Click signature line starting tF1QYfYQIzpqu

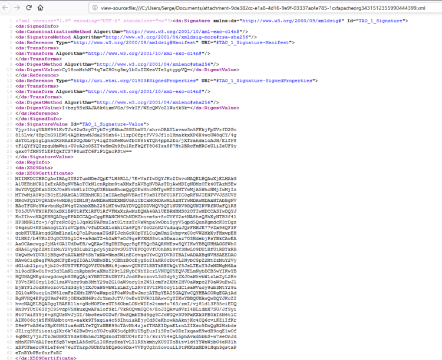tap(126, 146)
